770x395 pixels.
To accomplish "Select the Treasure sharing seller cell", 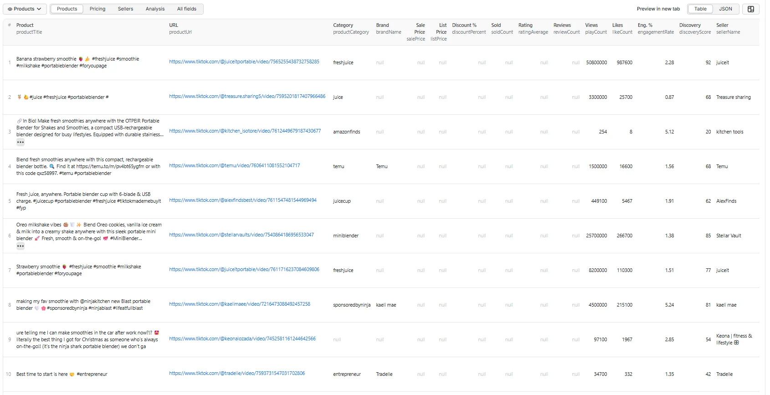I will (733, 97).
